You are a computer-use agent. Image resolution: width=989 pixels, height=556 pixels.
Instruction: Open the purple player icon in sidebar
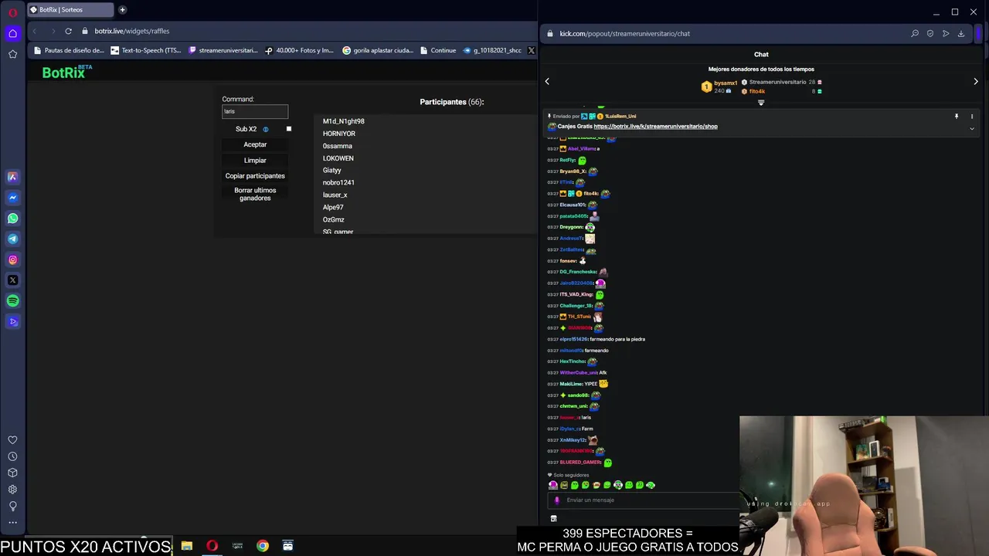coord(12,322)
